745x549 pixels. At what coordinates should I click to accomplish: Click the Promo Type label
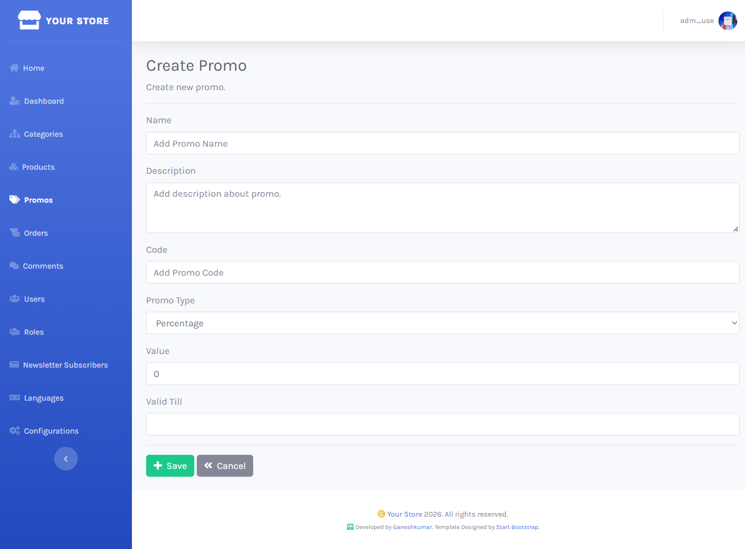coord(170,300)
